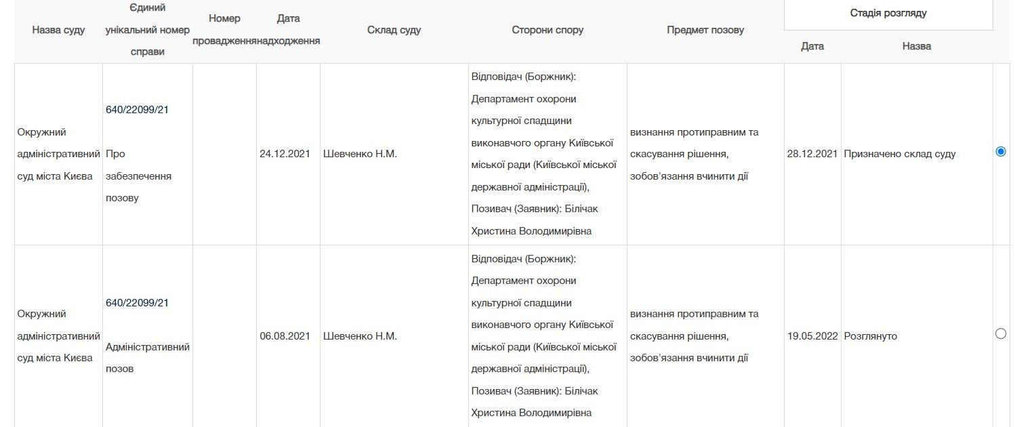The width and height of the screenshot is (1015, 427).
Task: Click the 'Предмет позову' column header
Action: (705, 29)
